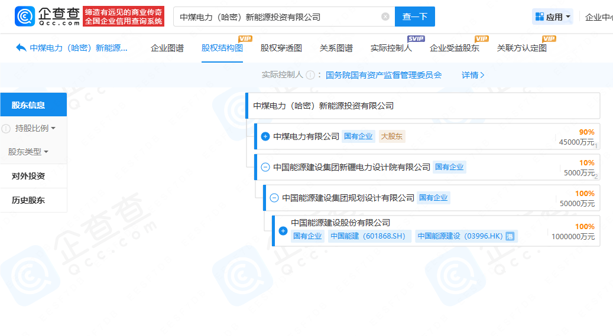Click the 大股东 tag
This screenshot has width=613, height=336.
[x=392, y=136]
